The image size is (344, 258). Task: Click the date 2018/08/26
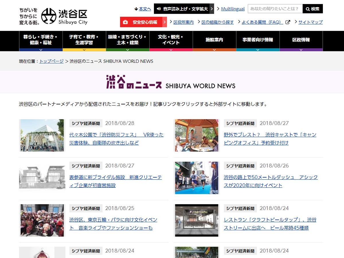tap(274, 166)
